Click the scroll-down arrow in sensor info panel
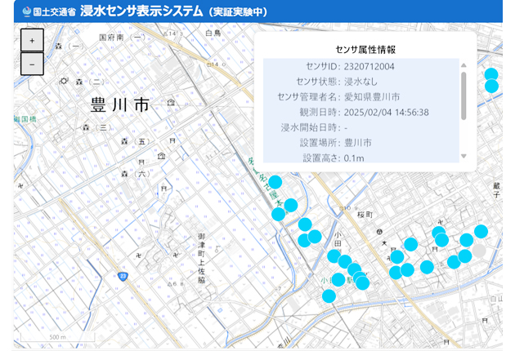Image resolution: width=515 pixels, height=351 pixels. click(463, 156)
